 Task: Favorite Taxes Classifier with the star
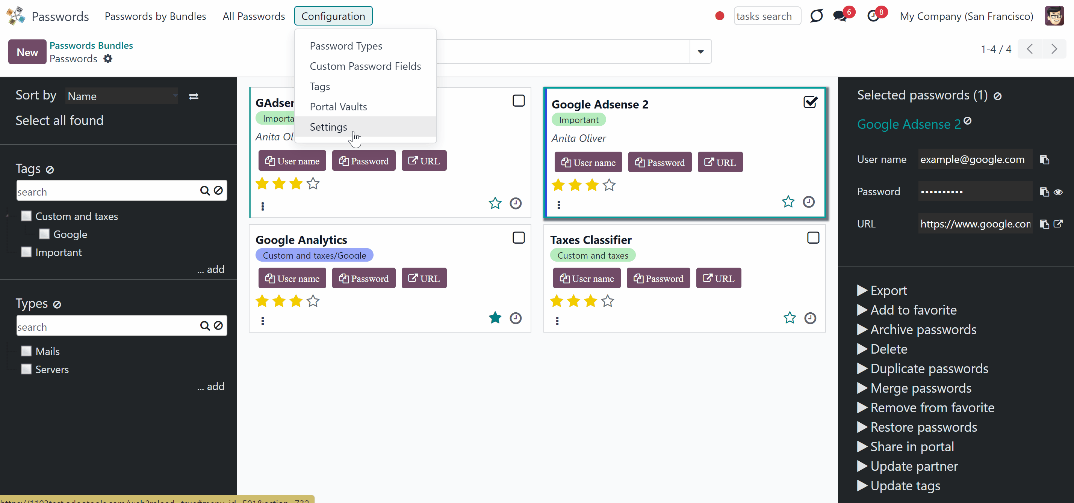790,318
